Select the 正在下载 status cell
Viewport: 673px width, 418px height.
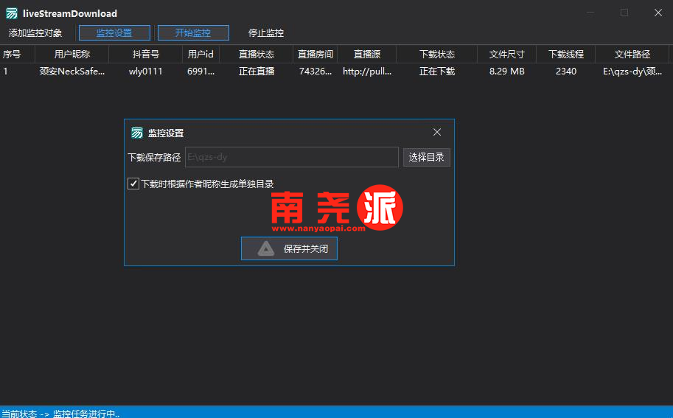[437, 72]
